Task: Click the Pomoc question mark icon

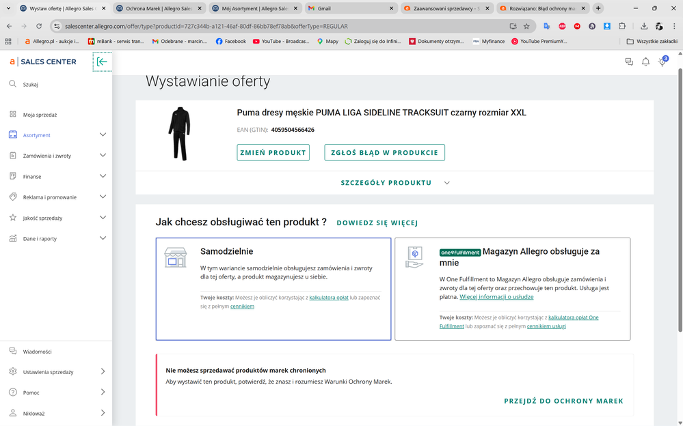Action: coord(12,392)
